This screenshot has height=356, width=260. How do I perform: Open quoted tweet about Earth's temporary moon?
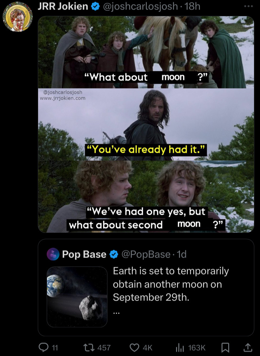(x=146, y=288)
